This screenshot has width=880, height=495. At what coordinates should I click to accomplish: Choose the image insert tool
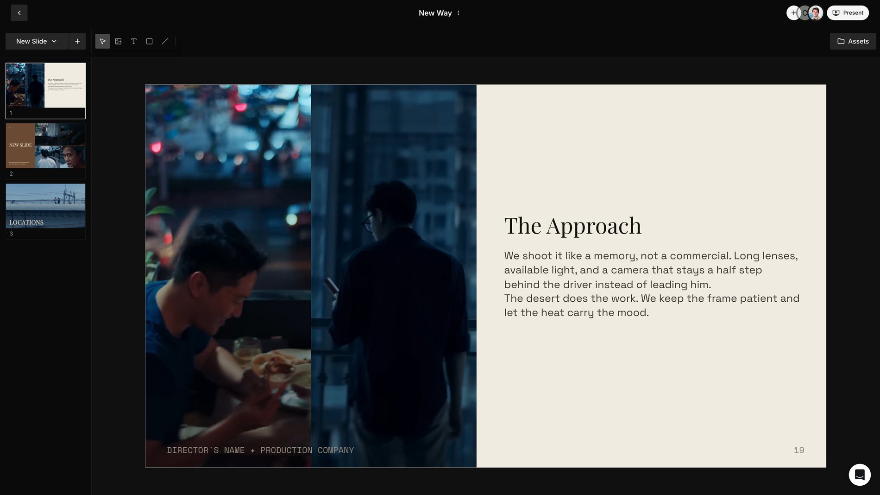118,41
